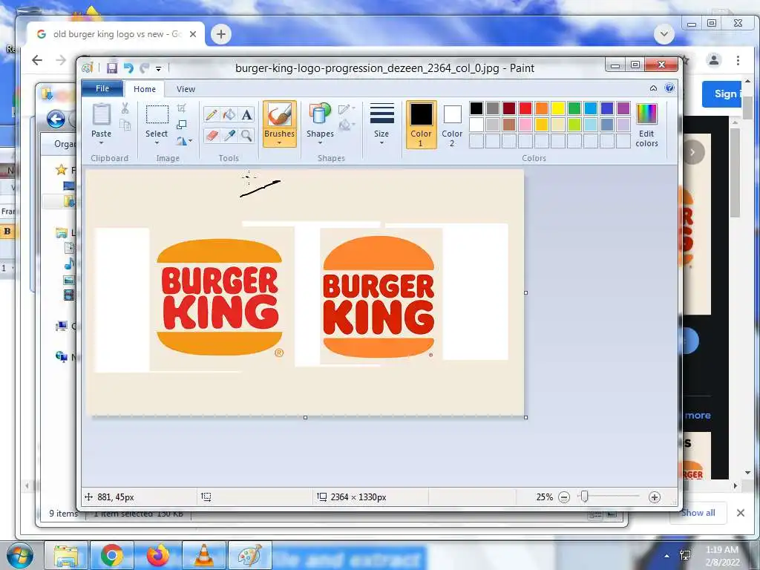The height and width of the screenshot is (570, 760).
Task: Activate the Color 2 button
Action: coord(452,125)
